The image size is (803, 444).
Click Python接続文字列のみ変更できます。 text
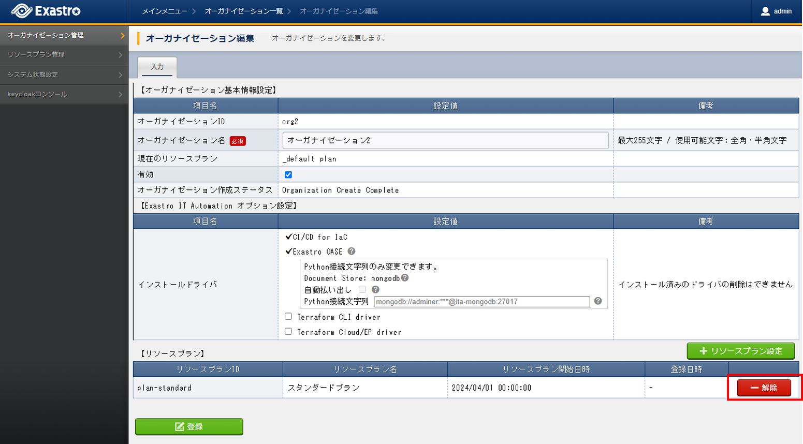point(371,267)
